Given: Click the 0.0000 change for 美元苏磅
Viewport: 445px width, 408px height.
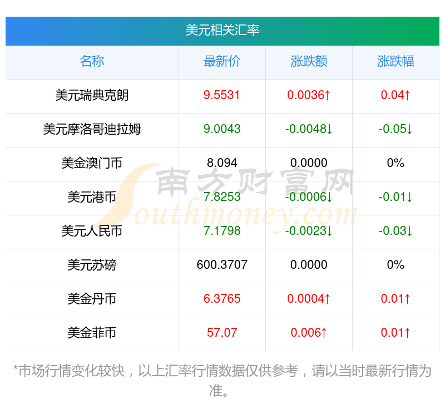Looking at the screenshot, I should (x=309, y=265).
